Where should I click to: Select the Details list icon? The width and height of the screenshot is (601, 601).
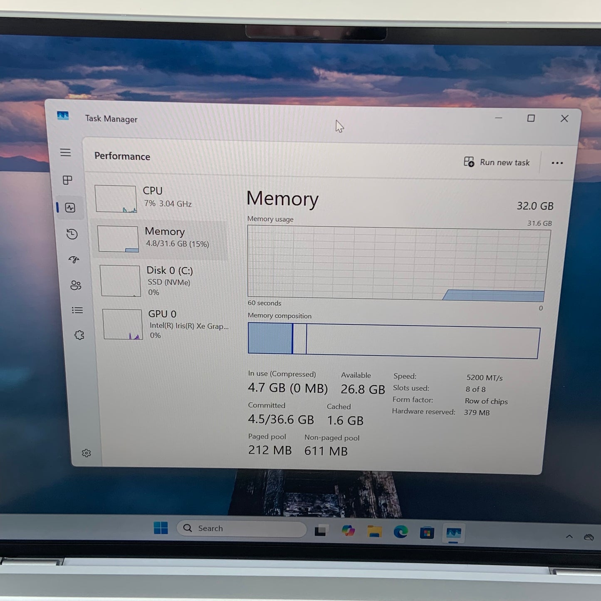pyautogui.click(x=77, y=310)
